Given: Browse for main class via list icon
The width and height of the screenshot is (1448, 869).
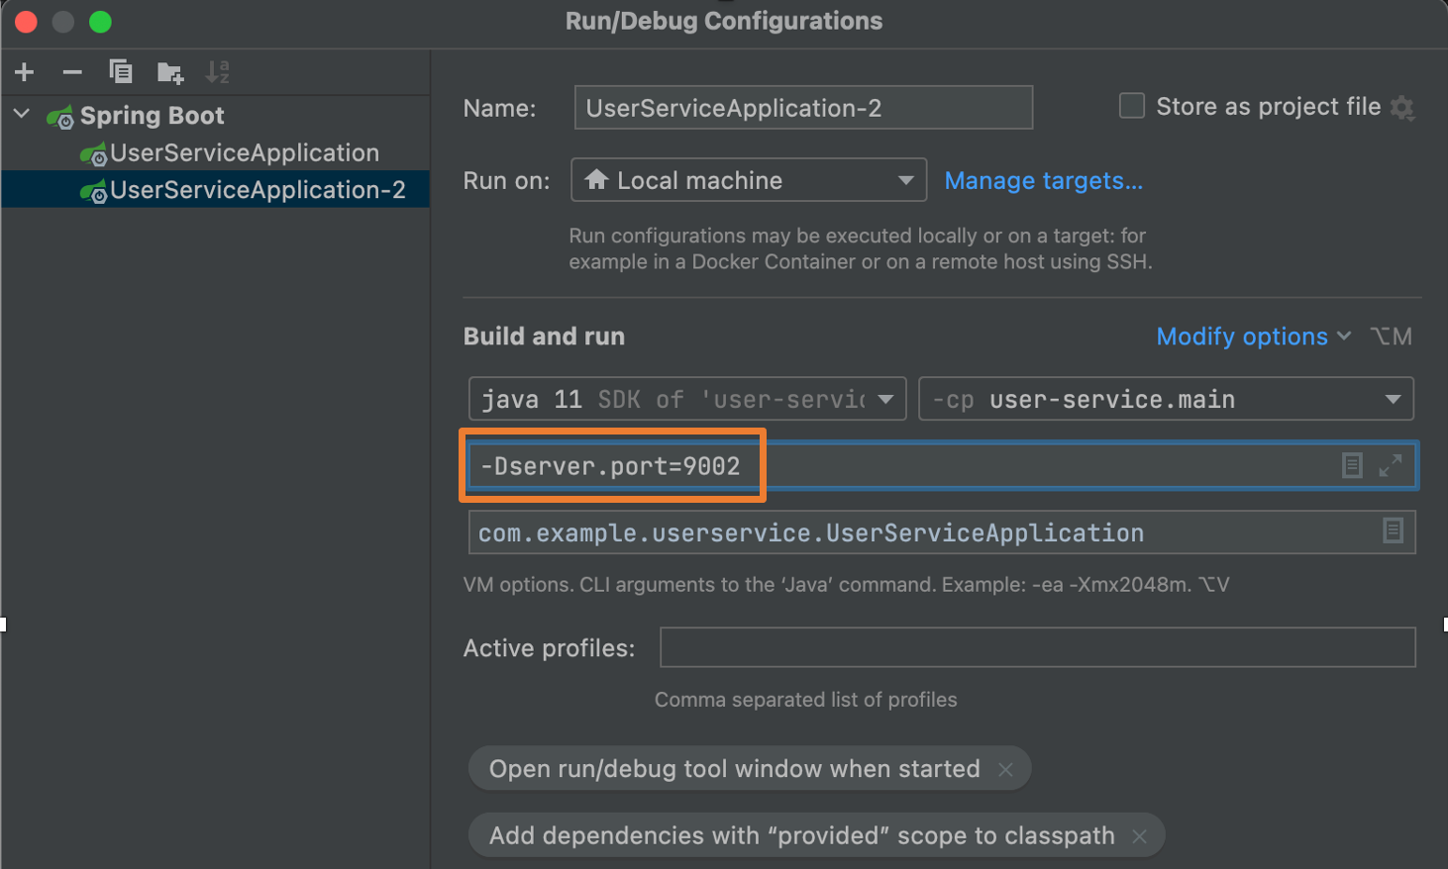Looking at the screenshot, I should 1394,531.
